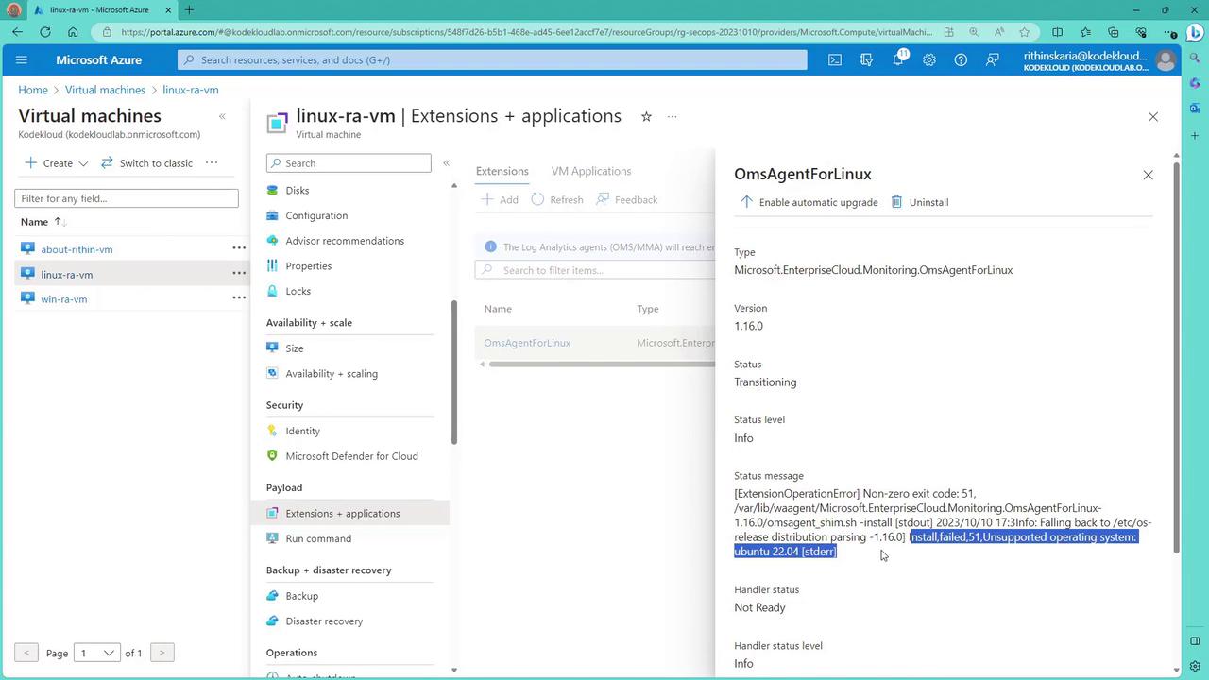Focus the global Azure search box
The width and height of the screenshot is (1209, 680).
(x=492, y=59)
